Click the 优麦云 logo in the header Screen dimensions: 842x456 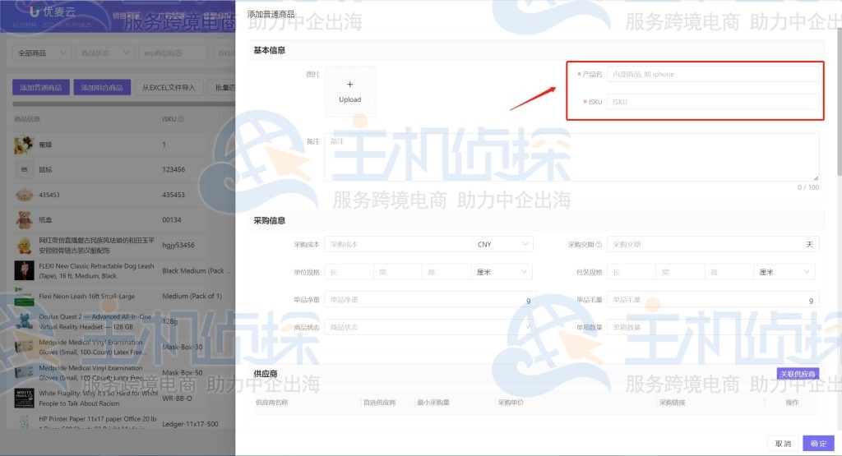pos(53,12)
